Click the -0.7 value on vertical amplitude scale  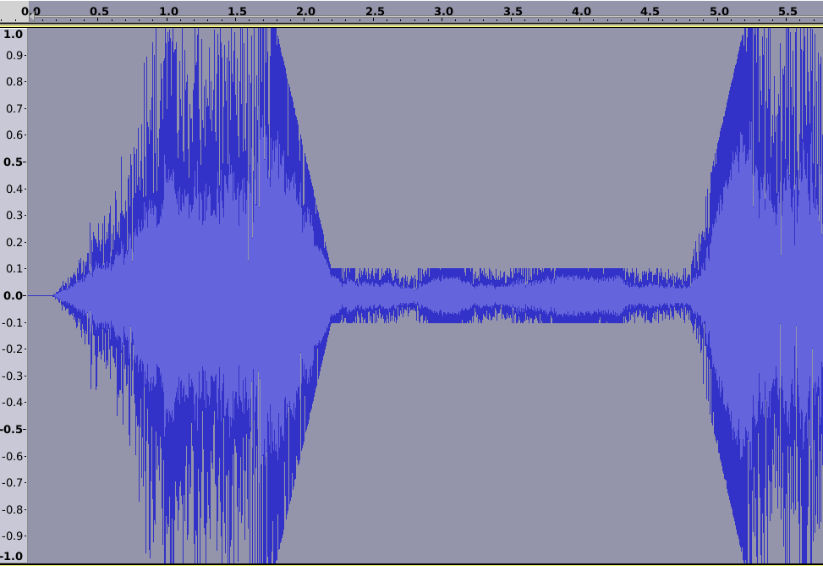pos(13,482)
